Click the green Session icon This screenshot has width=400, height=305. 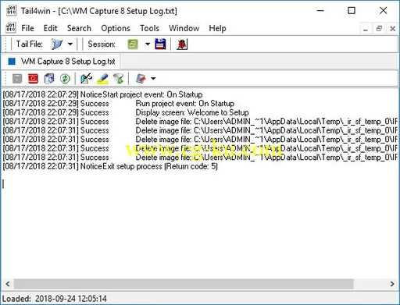(x=133, y=44)
